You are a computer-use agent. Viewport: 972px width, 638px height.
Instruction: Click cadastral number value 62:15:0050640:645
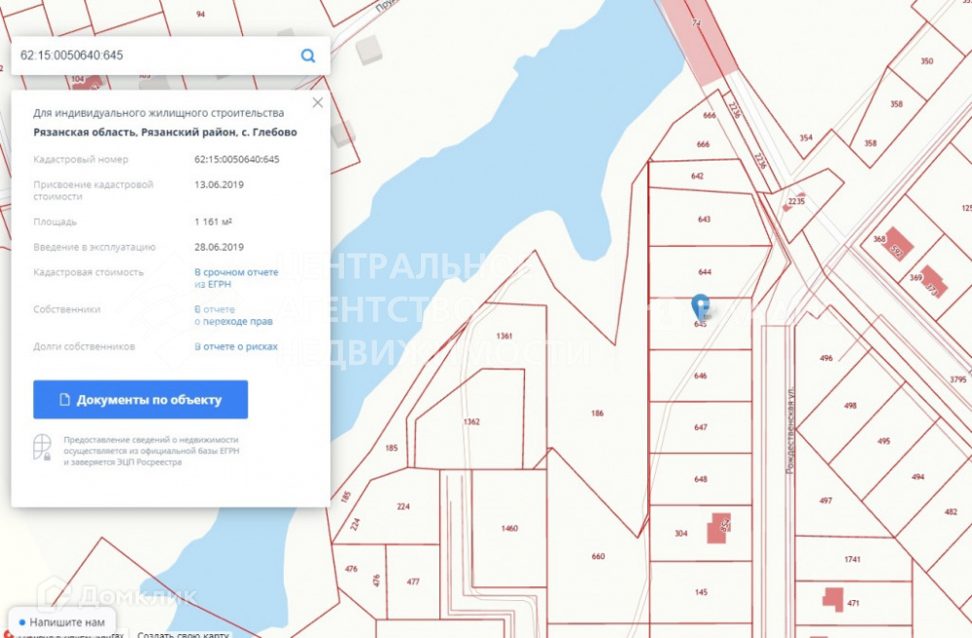click(x=237, y=159)
